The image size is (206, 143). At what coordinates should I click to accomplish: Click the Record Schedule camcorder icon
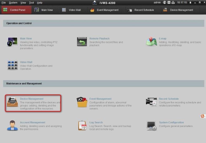click(151, 102)
